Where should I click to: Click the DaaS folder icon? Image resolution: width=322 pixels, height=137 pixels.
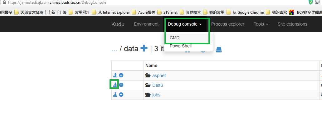pyautogui.click(x=148, y=85)
